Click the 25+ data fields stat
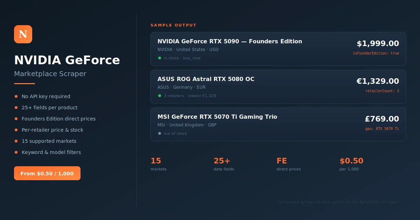 pos(224,164)
